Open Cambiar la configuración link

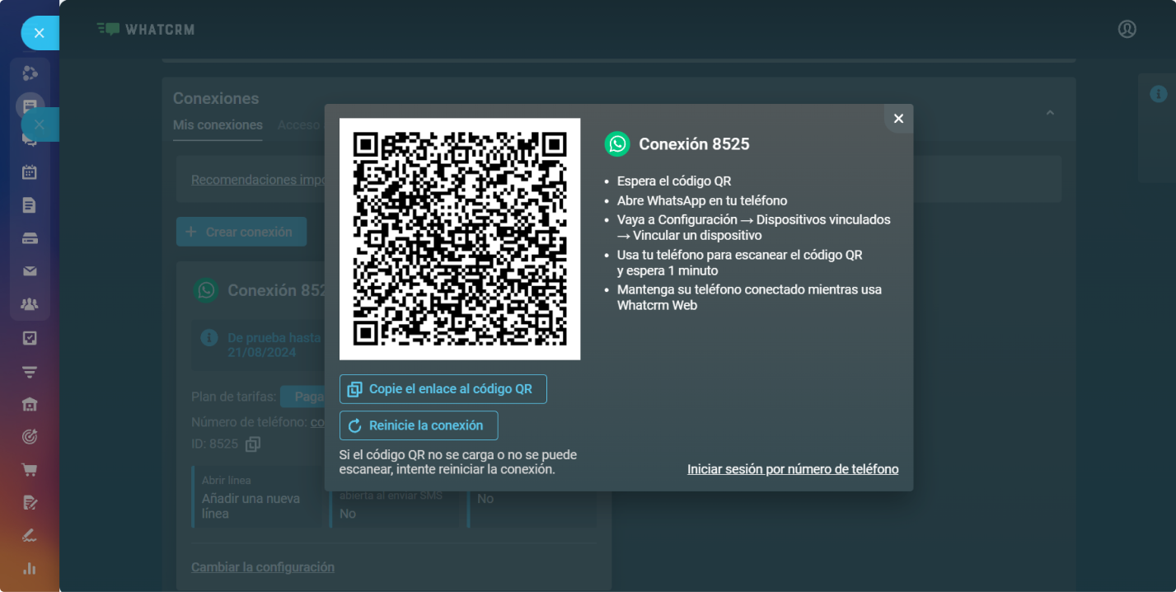(263, 567)
